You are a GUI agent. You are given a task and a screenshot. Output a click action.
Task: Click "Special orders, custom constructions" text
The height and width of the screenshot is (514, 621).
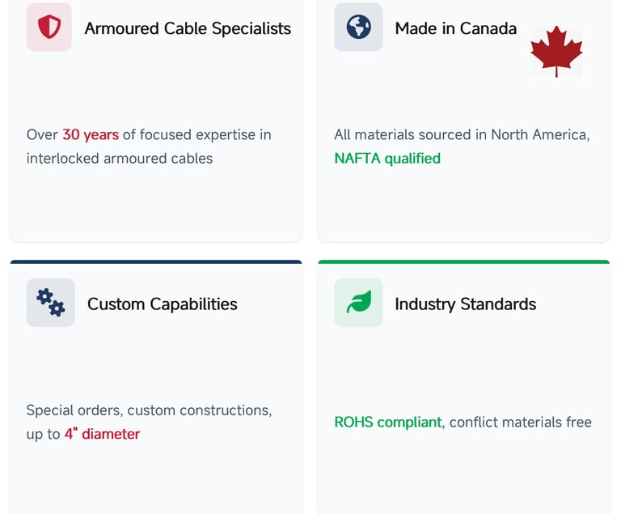pyautogui.click(x=149, y=410)
